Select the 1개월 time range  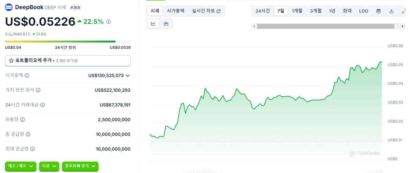pyautogui.click(x=297, y=11)
